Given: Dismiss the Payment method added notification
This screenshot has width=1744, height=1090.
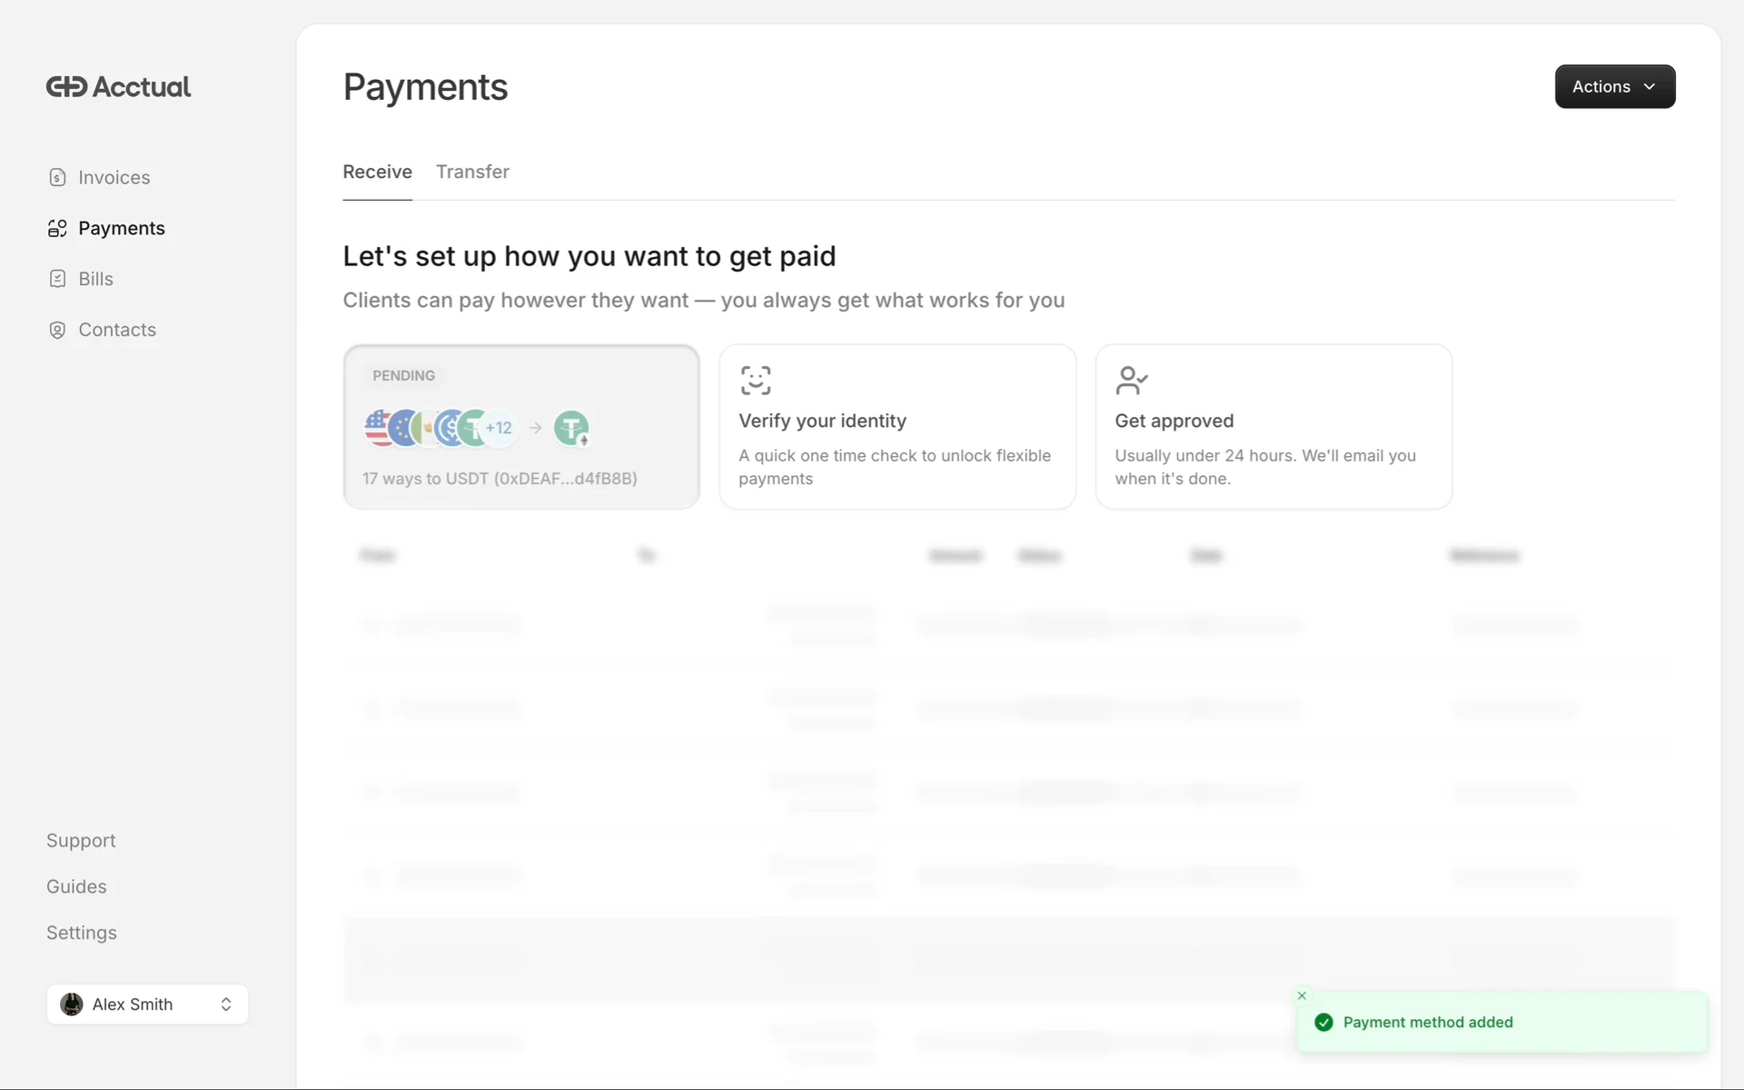Looking at the screenshot, I should (1302, 996).
